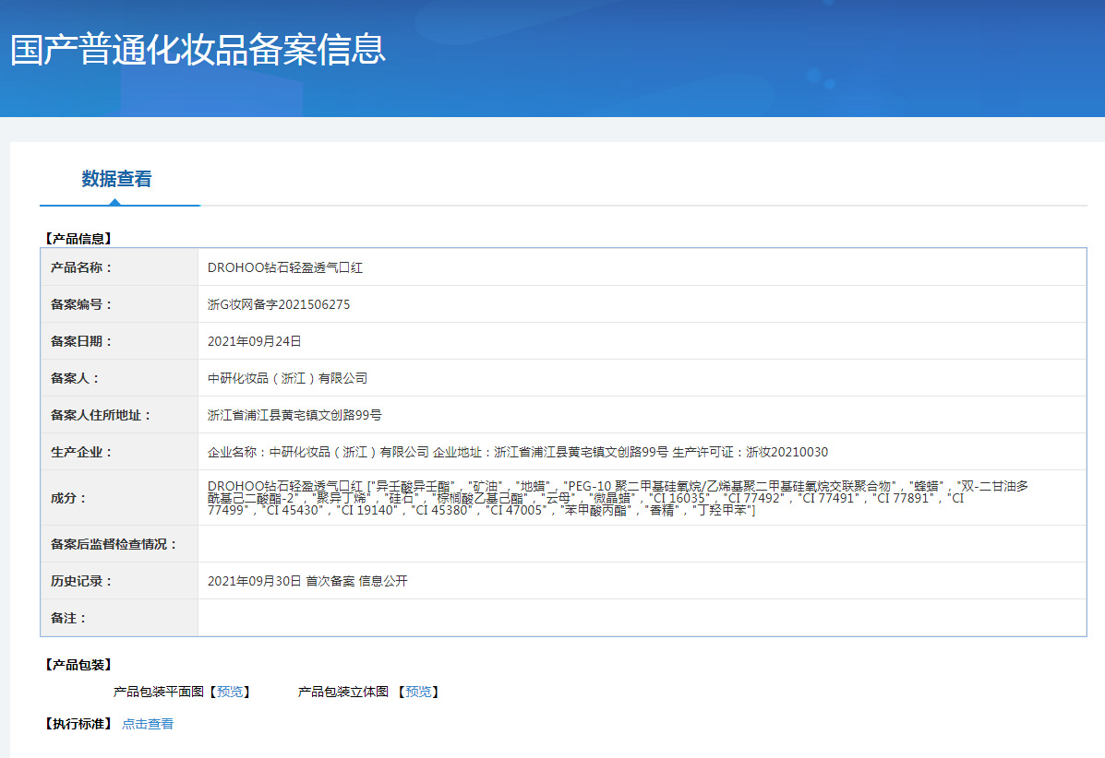Select filing number 浙G妆网备字2021506275

click(279, 304)
